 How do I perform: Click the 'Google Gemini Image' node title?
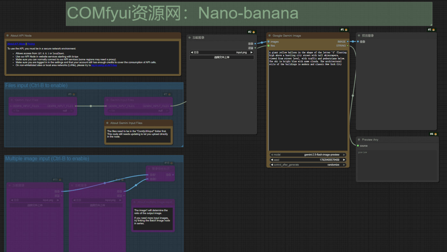[287, 36]
